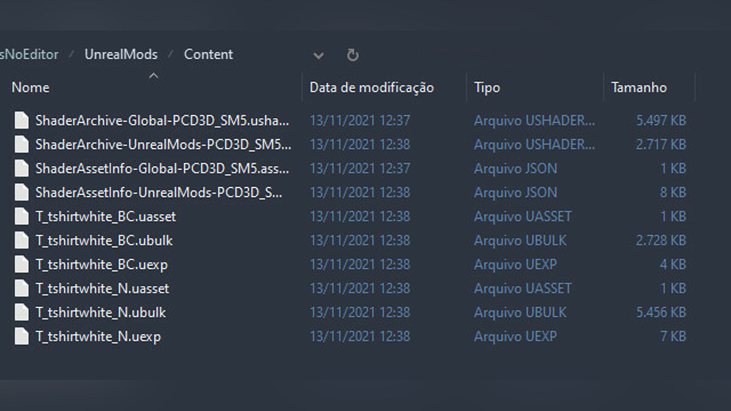Image resolution: width=731 pixels, height=411 pixels.
Task: Toggle sort direction arrow above Nome
Action: click(154, 76)
